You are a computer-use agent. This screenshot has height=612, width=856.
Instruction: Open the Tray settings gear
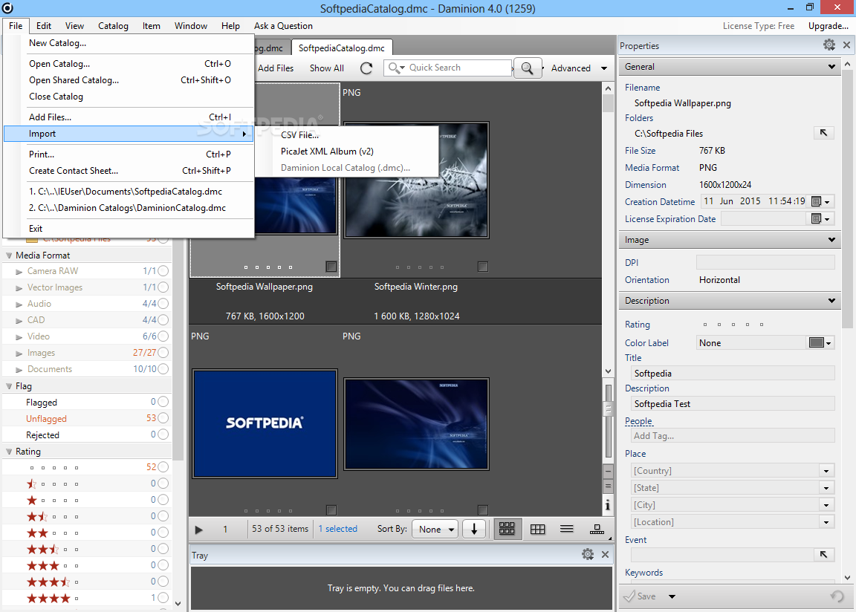coord(588,555)
